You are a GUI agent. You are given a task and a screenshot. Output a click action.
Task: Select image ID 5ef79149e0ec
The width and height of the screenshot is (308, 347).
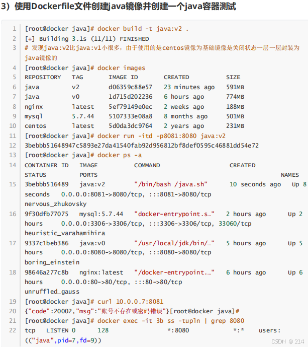pos(130,107)
